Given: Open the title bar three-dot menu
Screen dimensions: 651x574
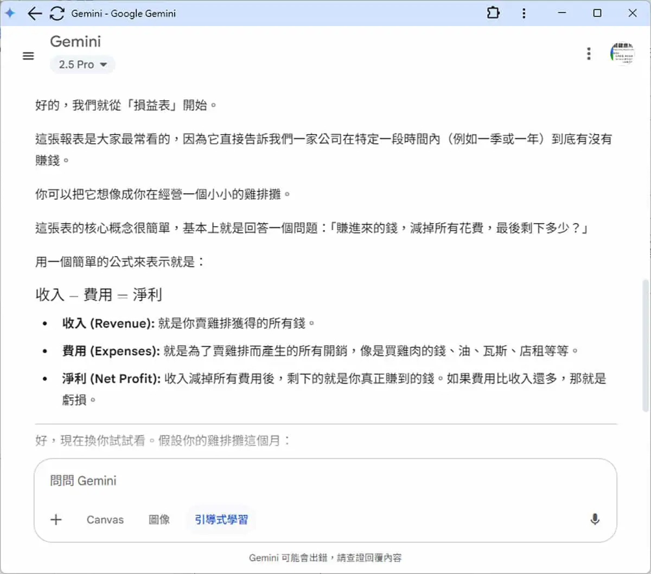Looking at the screenshot, I should [524, 13].
